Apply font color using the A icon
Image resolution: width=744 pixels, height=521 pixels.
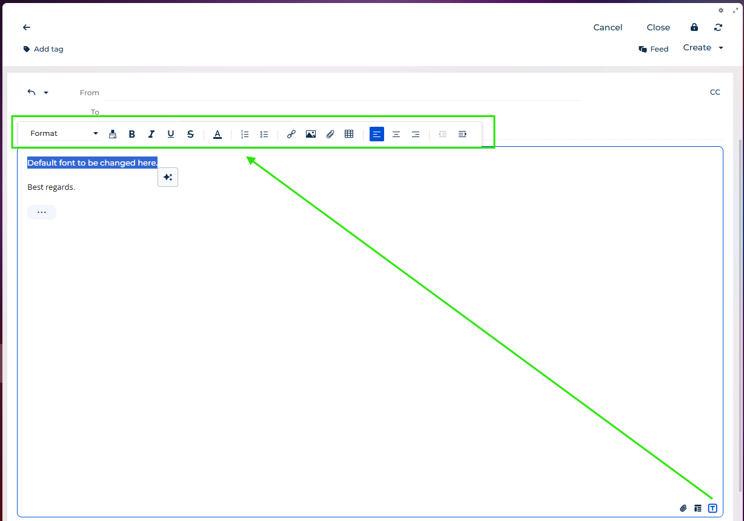click(218, 134)
